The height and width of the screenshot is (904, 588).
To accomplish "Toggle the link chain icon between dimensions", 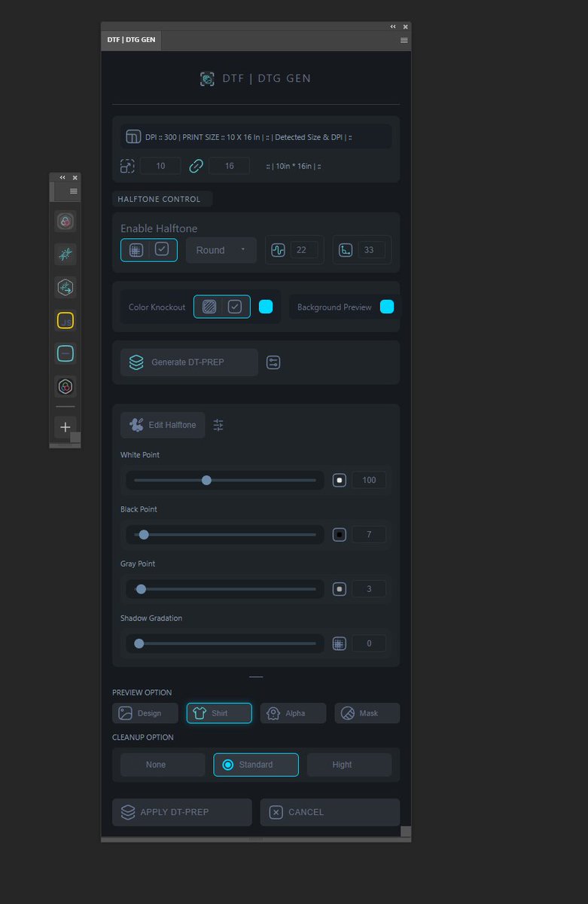I will [196, 166].
